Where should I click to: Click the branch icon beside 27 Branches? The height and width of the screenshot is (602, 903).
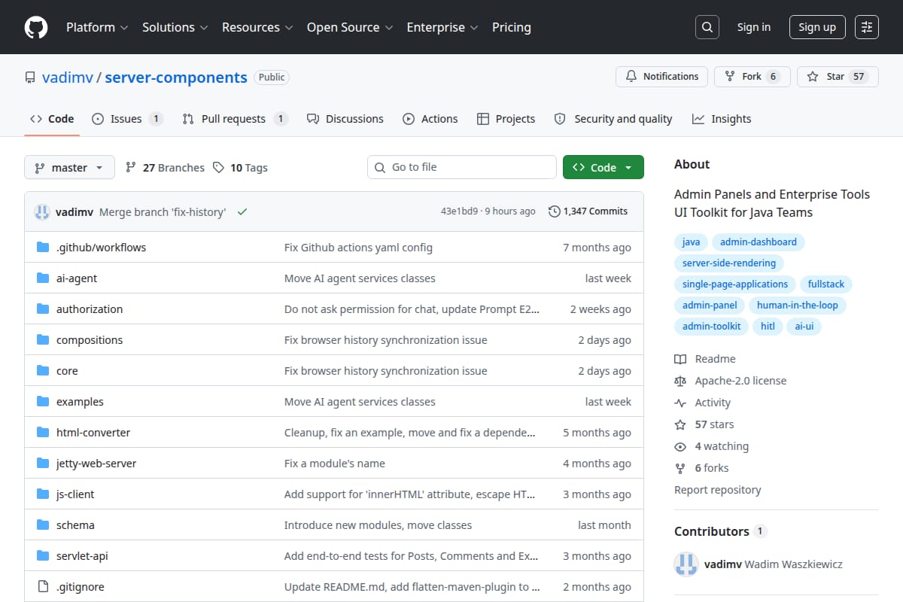click(x=131, y=167)
